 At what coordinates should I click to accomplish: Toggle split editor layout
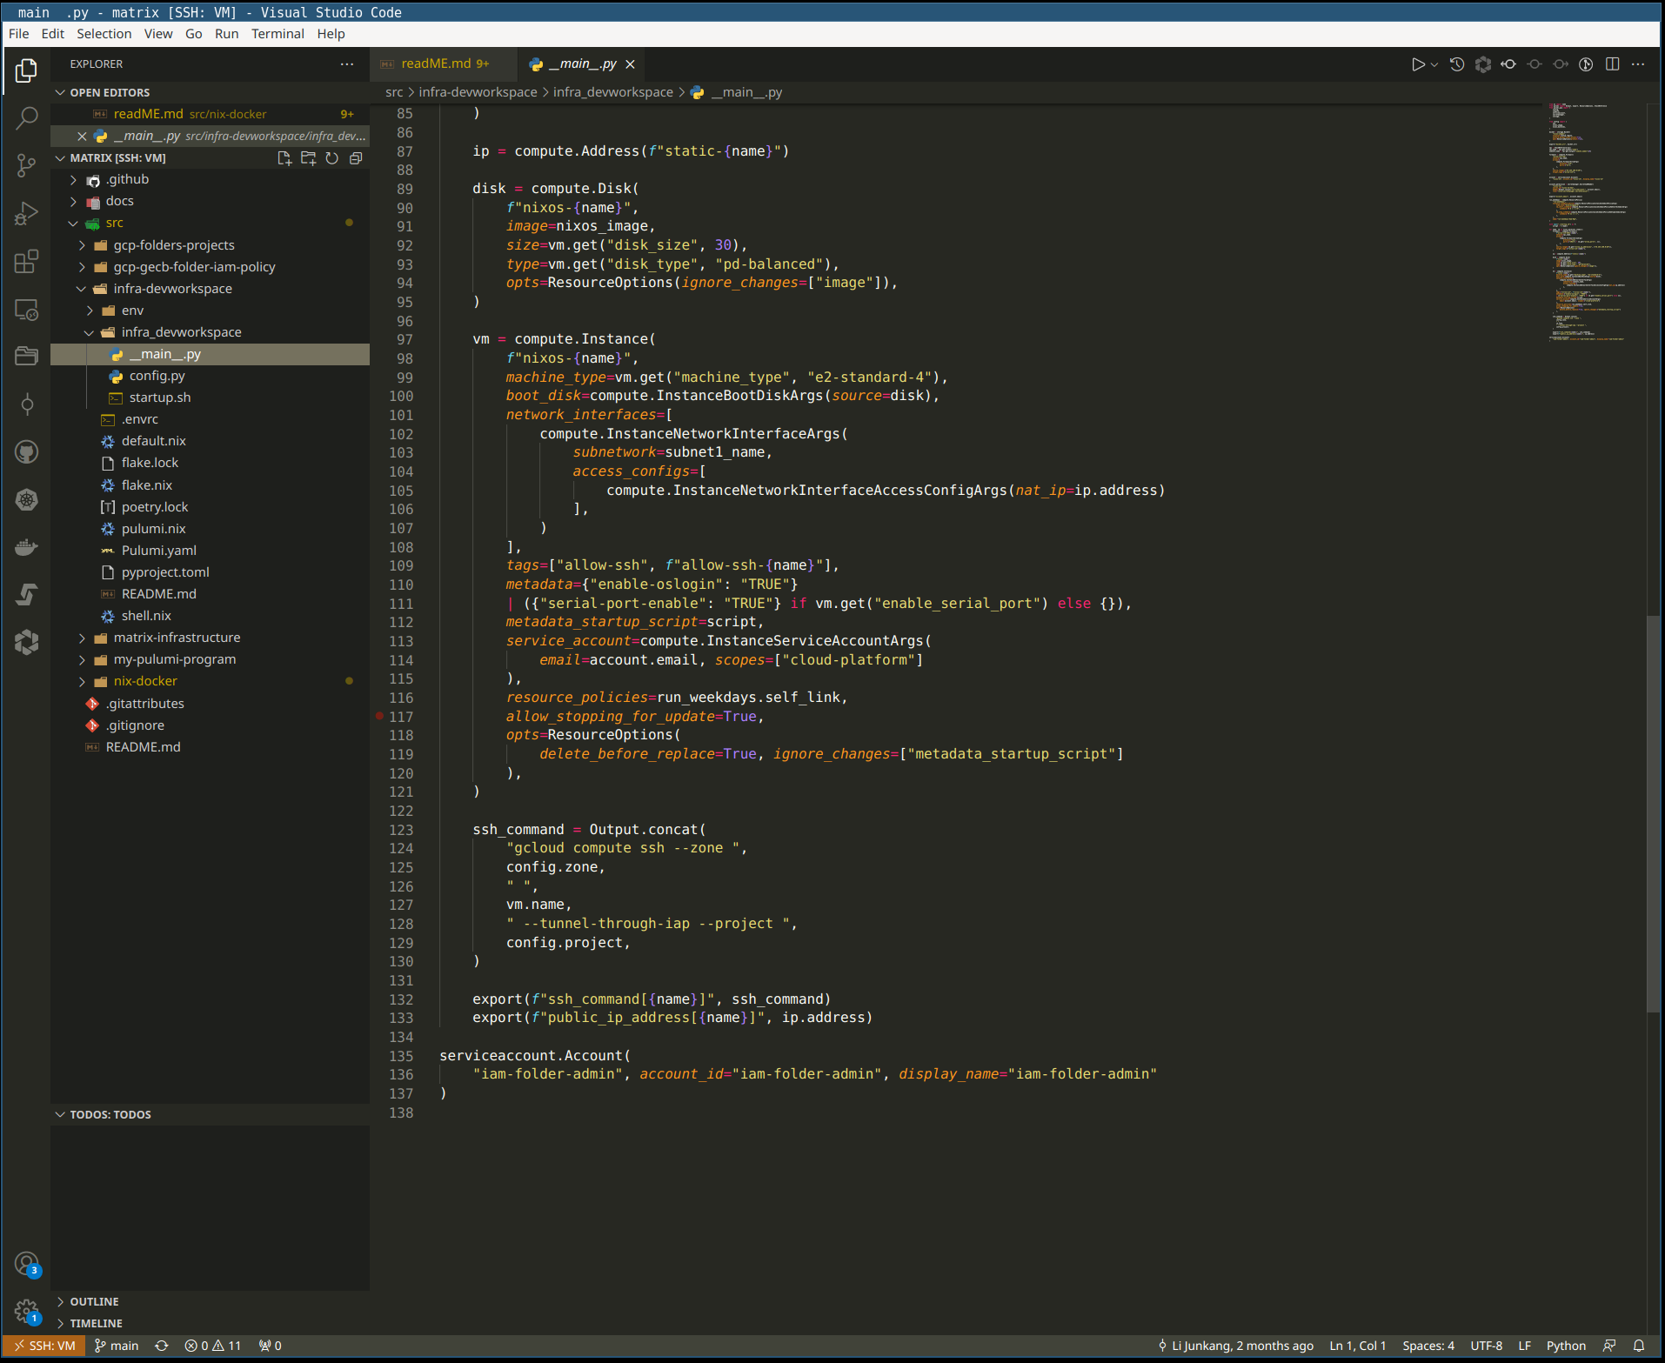click(1614, 63)
